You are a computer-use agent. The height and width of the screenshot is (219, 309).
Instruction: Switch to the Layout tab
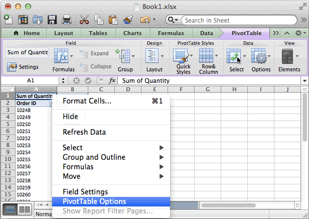coord(64,33)
